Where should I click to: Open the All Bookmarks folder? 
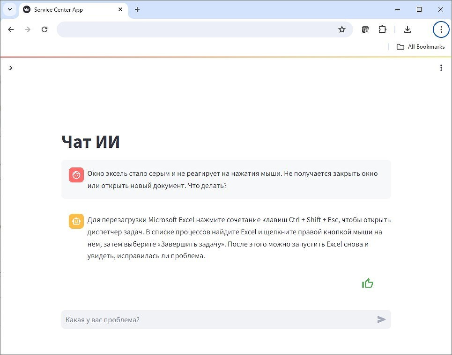tap(420, 47)
